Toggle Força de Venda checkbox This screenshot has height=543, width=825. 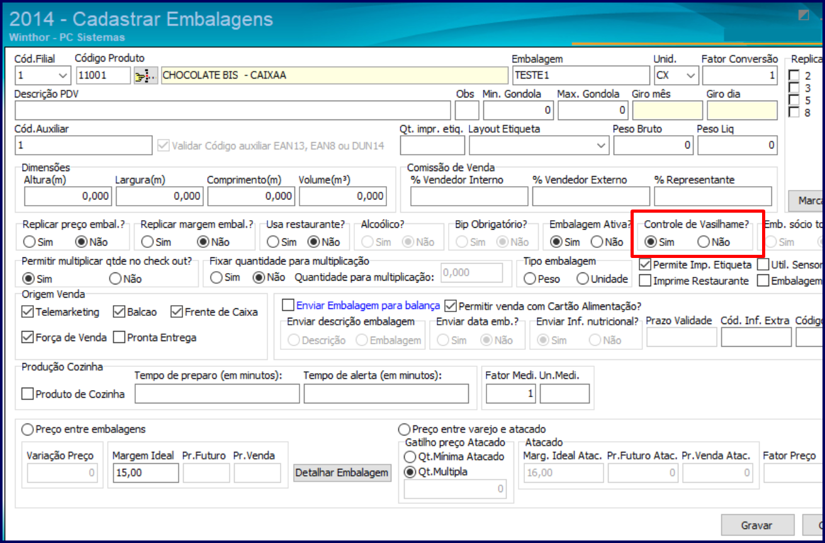(27, 337)
